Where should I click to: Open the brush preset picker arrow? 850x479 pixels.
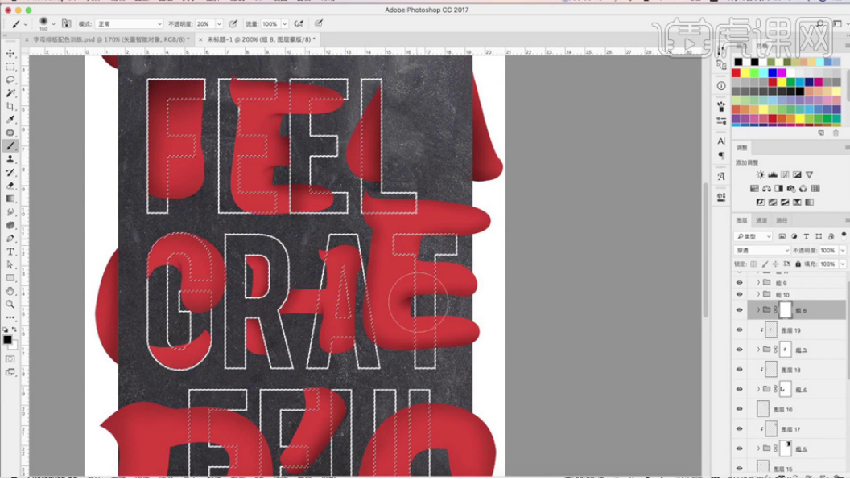[x=53, y=24]
